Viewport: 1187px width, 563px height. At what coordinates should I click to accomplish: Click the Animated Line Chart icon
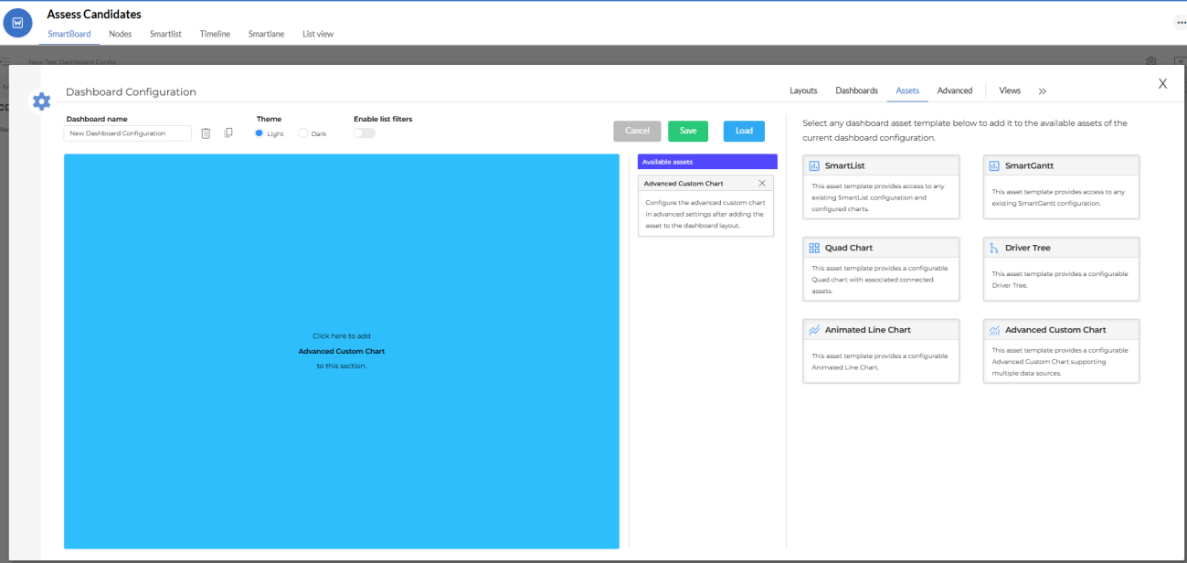point(814,330)
